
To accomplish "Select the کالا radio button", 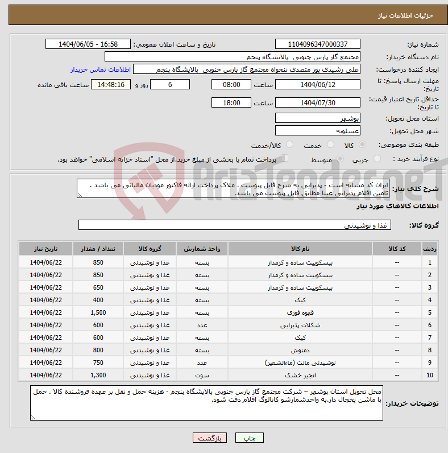I will pos(363,145).
